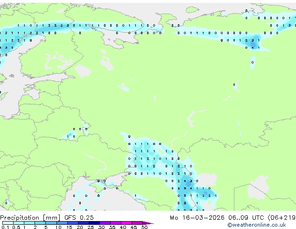This screenshot has height=229, width=296.
Task: Pick the legend swatch between 2 and 5
Action: click(40, 223)
